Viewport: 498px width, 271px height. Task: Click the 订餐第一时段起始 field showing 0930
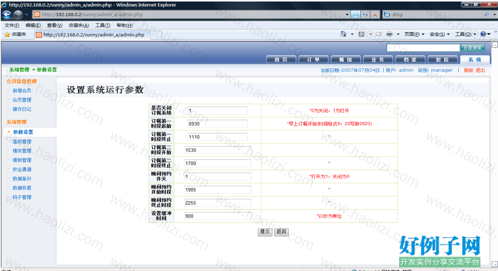218,124
